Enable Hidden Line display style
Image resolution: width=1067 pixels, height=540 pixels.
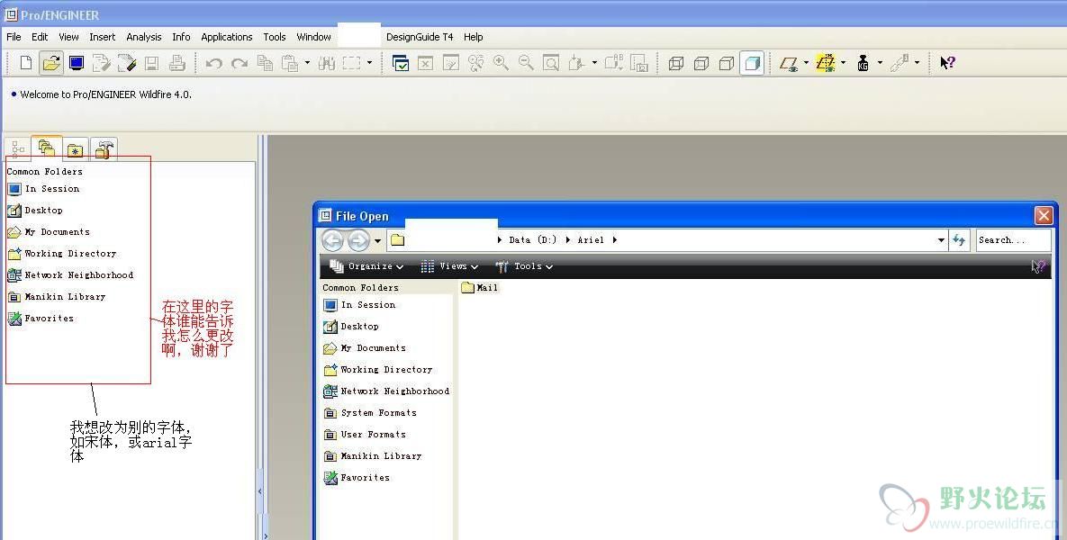pos(701,63)
